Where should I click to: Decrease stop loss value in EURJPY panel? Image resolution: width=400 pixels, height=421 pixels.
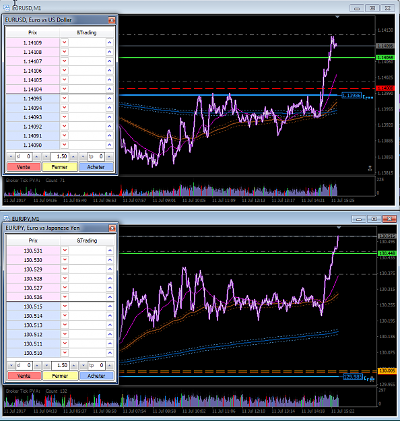(x=11, y=365)
